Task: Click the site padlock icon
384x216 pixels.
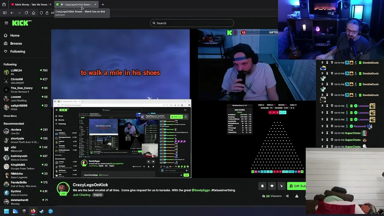Action: coord(47,13)
